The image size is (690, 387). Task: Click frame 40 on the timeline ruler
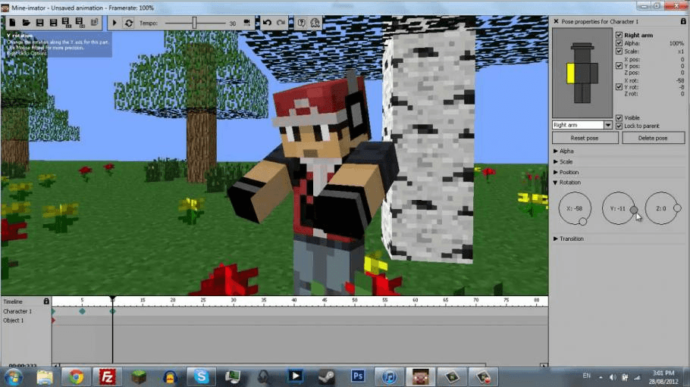(294, 301)
